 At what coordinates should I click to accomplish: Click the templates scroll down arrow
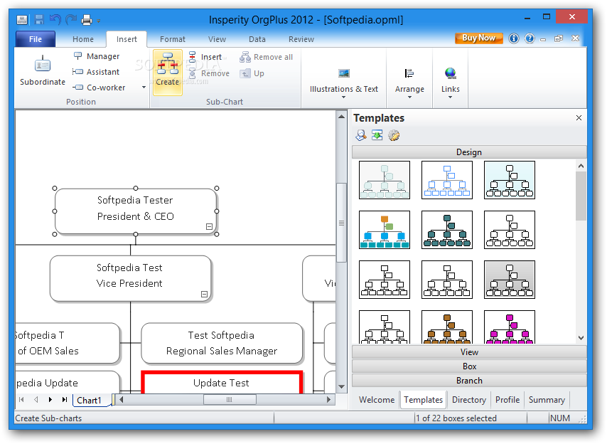(x=581, y=338)
